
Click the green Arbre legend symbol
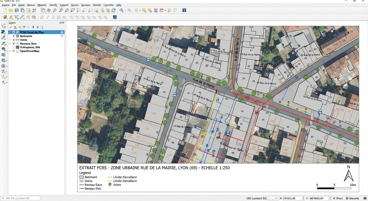click(x=110, y=185)
